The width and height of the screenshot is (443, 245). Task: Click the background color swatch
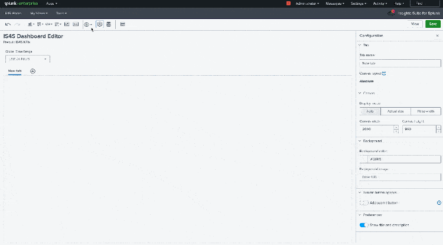tap(364, 159)
